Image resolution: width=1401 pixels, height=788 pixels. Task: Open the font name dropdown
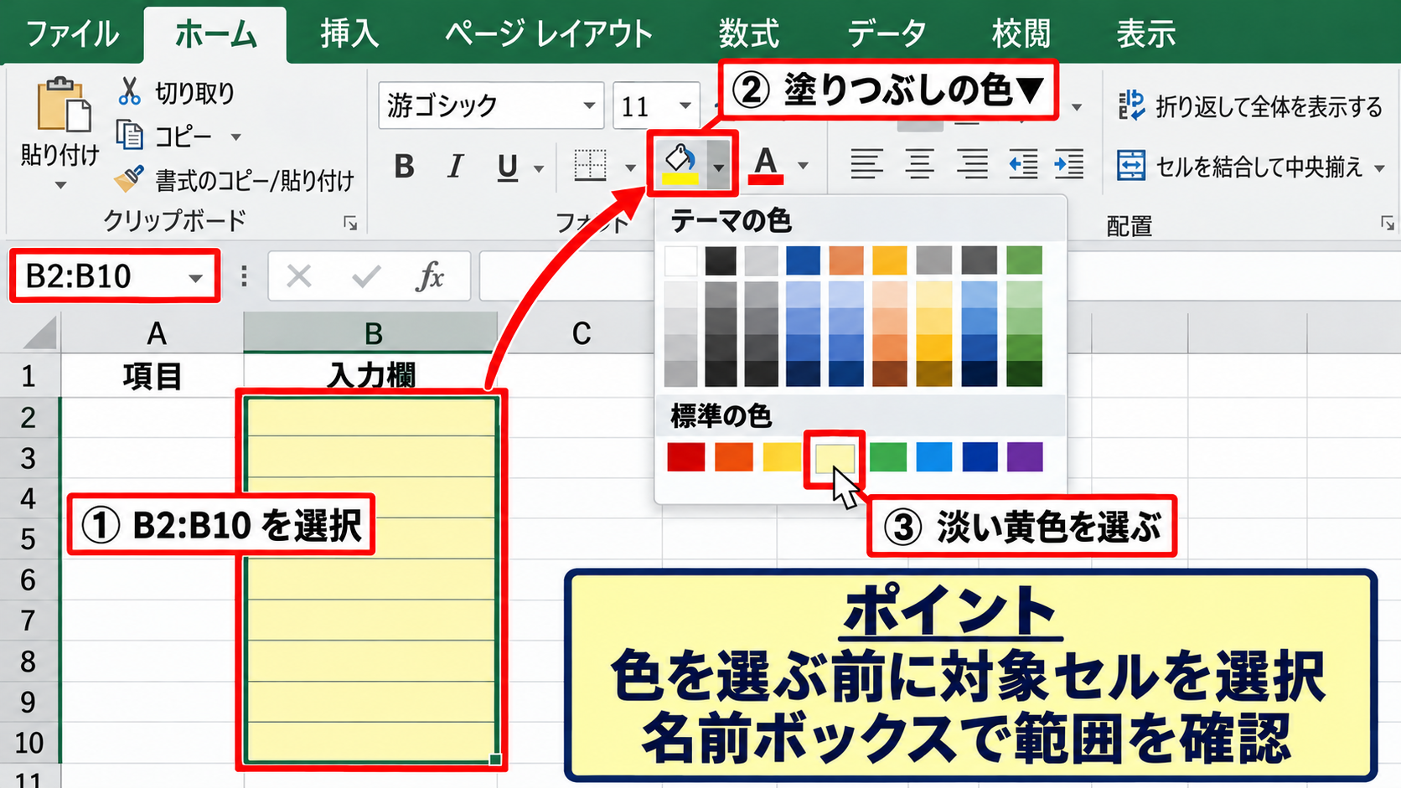click(x=589, y=106)
